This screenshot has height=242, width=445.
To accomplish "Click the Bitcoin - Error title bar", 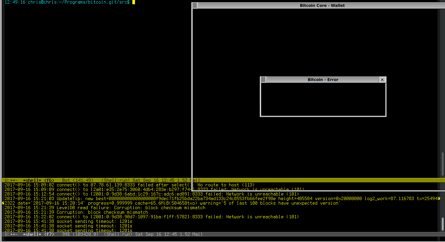I will click(x=323, y=79).
